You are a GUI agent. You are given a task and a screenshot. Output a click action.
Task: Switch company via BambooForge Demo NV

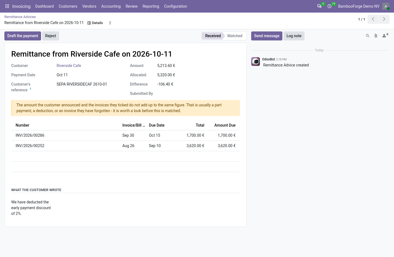point(359,6)
